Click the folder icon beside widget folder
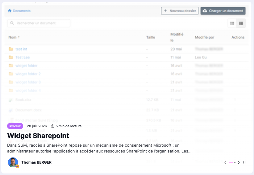Viewport: 254px width, 175px height. click(11, 66)
